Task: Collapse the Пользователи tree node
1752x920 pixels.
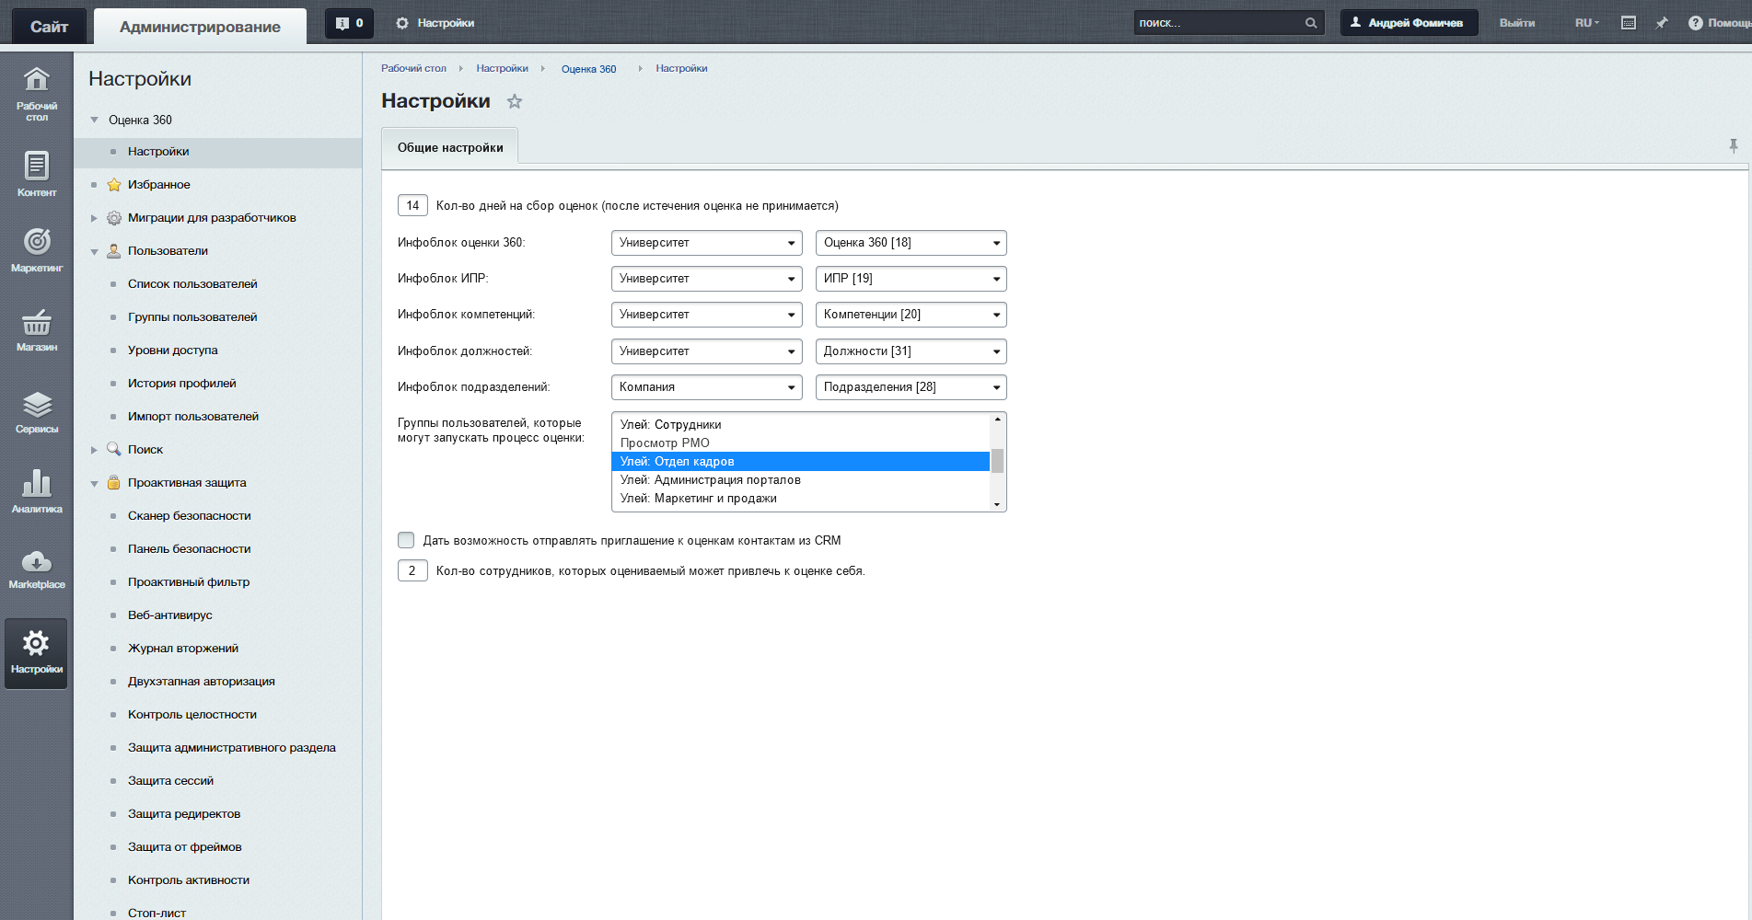Action: click(94, 251)
